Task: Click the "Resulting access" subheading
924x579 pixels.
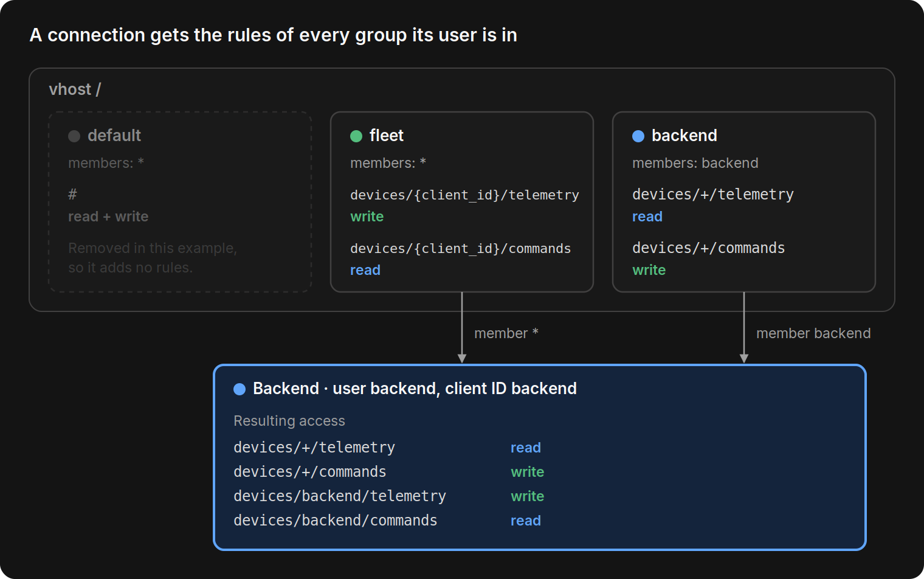Action: click(x=289, y=421)
